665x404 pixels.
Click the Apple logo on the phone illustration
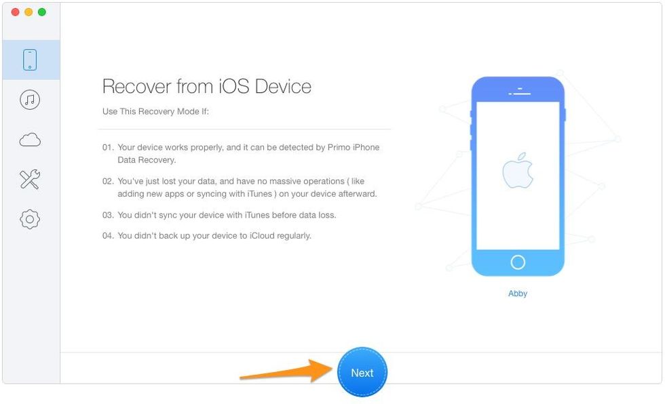click(517, 170)
